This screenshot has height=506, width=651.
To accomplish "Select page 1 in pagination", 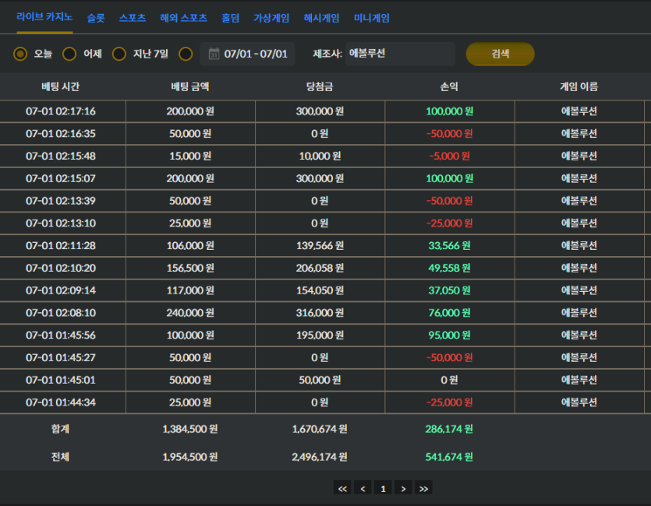I will [x=383, y=489].
